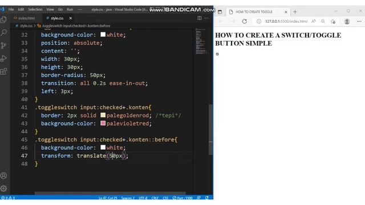
Task: Open the Selection menu
Action: click(35, 10)
